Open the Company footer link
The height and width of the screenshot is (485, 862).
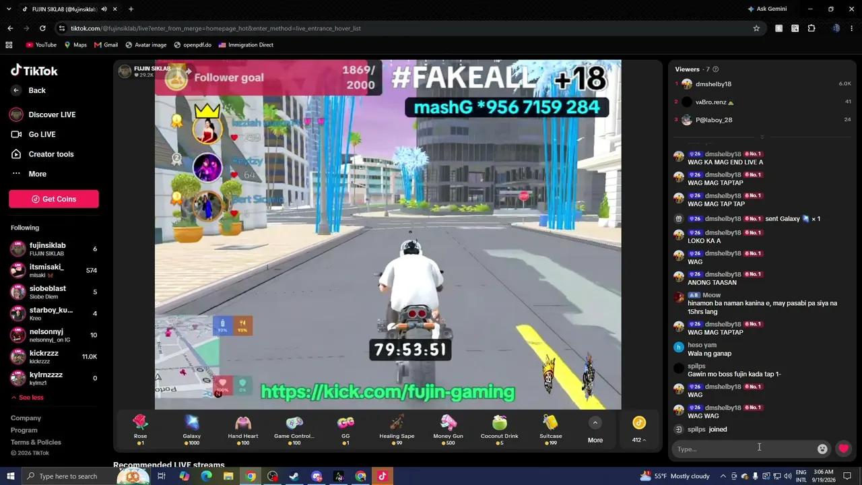(x=26, y=418)
